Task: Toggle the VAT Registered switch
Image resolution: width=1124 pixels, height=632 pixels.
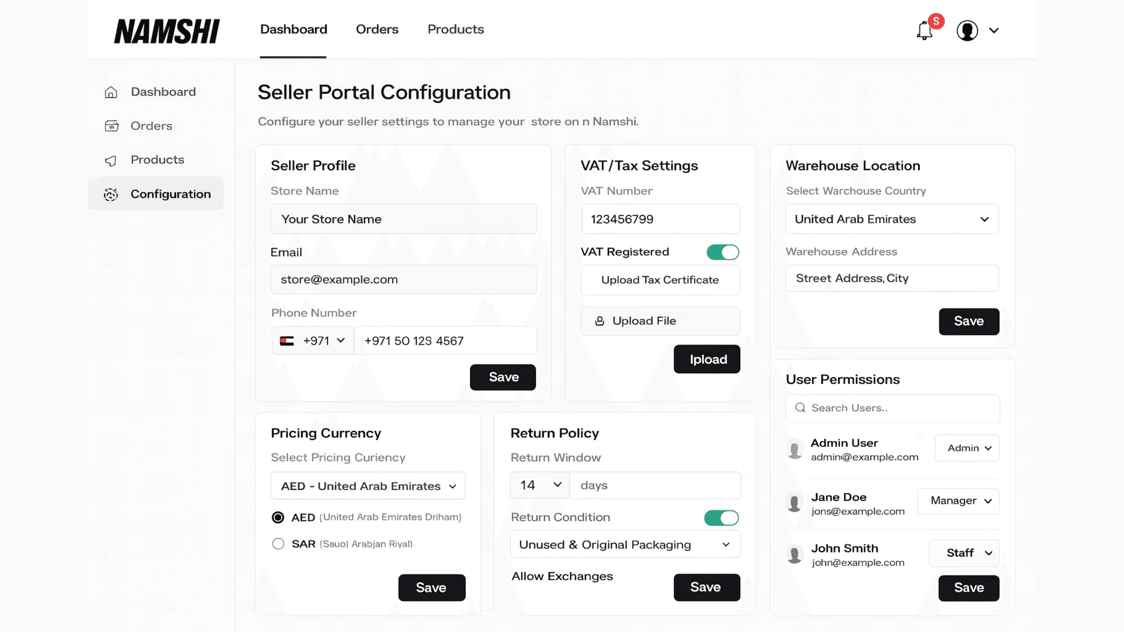Action: (723, 252)
